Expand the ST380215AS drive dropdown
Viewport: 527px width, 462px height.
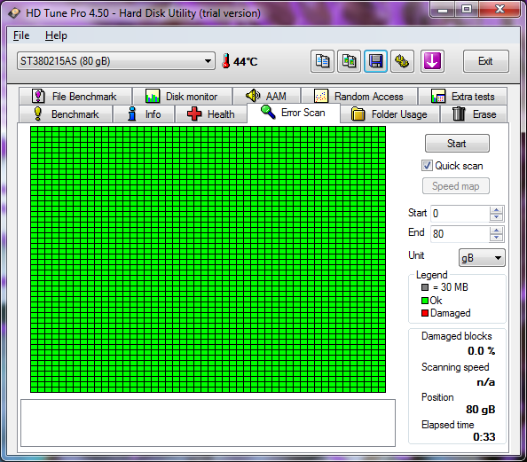coord(116,61)
